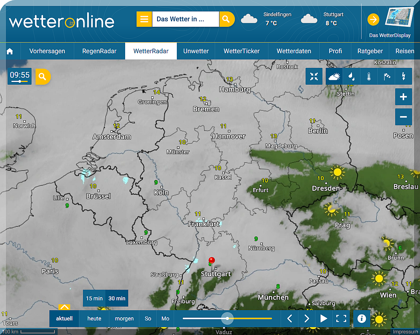Screen dimensions: 420x335
Task: Zoom in with the plus button
Action: click(403, 97)
